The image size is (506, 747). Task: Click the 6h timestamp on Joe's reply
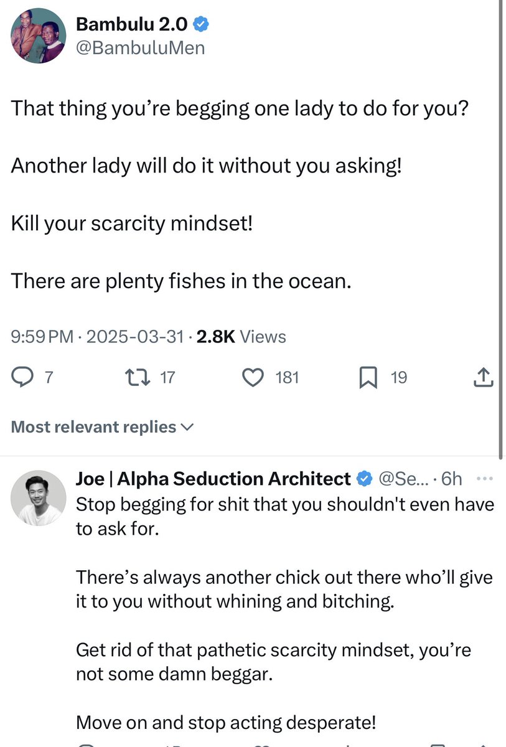point(451,479)
